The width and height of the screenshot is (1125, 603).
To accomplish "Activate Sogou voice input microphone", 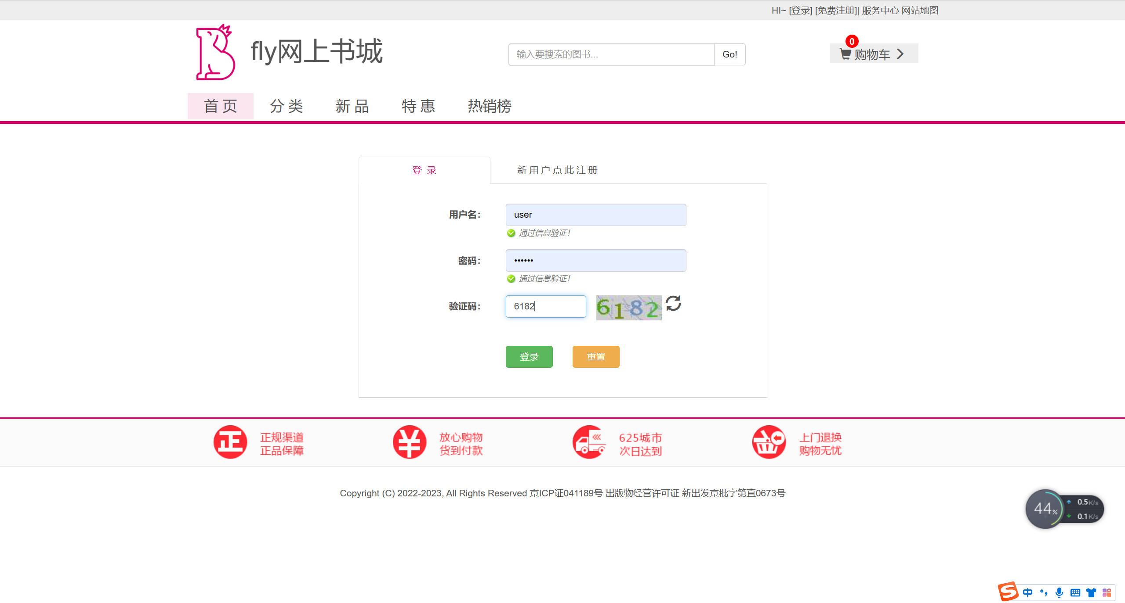I will tap(1059, 592).
